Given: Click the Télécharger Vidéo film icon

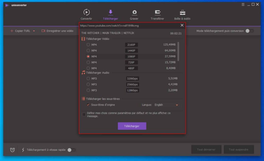Looking at the screenshot, I should (x=83, y=39).
